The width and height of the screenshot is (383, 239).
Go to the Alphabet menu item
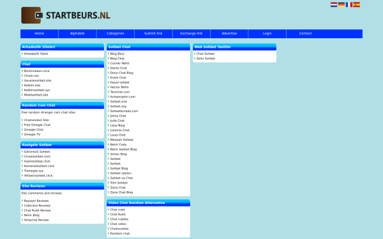[77, 33]
